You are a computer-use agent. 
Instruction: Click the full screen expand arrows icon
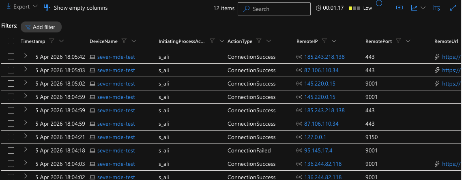point(453,8)
